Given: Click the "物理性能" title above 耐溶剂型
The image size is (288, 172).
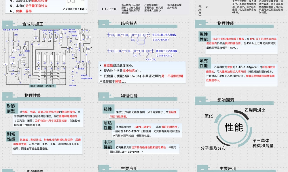Looking at the screenshot, I should (33, 95).
